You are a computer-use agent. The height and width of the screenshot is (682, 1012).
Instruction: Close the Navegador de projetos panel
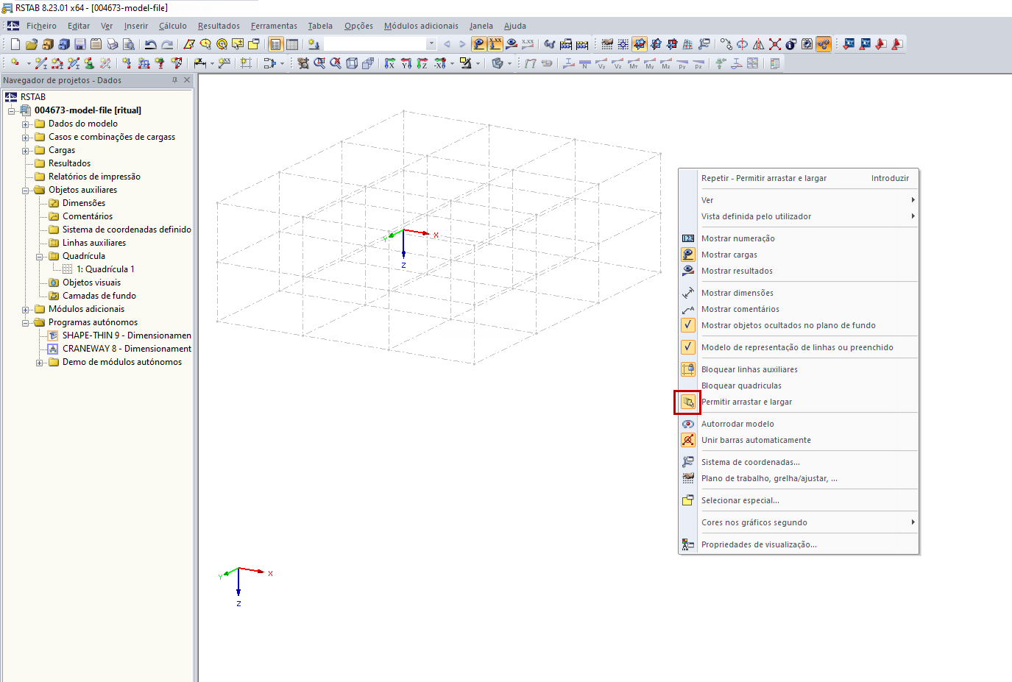click(x=187, y=80)
